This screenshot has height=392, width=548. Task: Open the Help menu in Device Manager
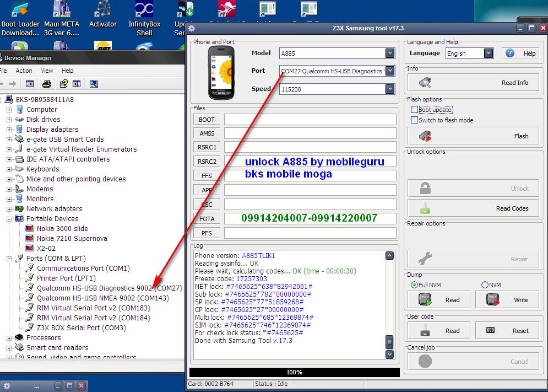click(67, 71)
